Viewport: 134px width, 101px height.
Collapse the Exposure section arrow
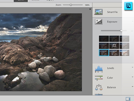click(132, 21)
